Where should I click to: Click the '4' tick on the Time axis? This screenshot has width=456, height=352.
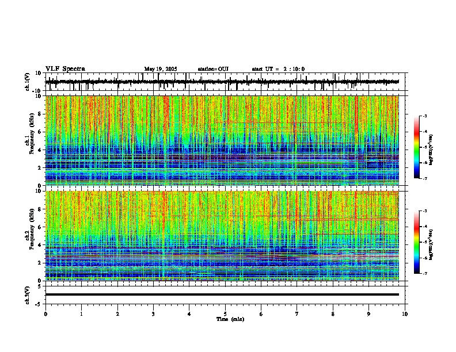pos(189,314)
